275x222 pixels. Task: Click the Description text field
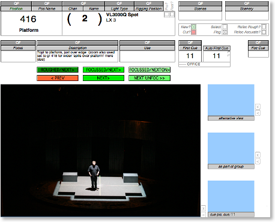(77, 56)
